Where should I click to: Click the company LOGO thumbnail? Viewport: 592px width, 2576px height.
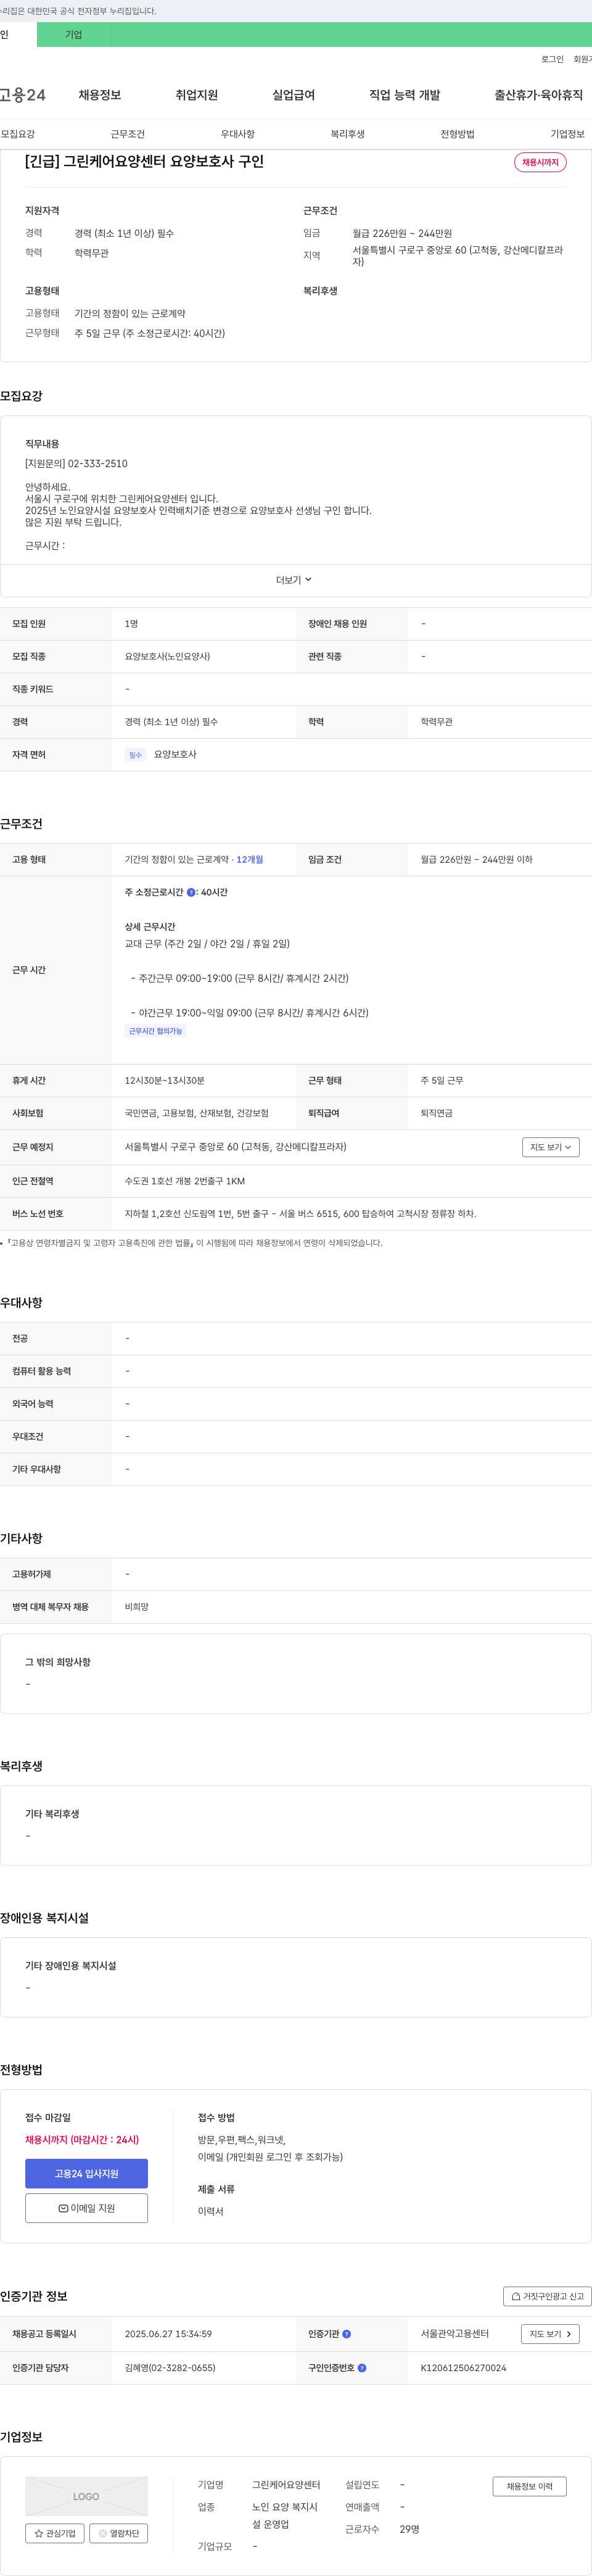[86, 2496]
